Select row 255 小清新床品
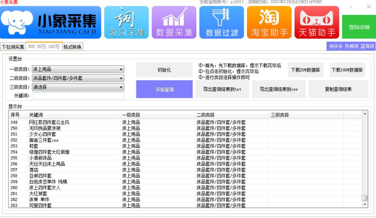Viewport: 376px width, 218px height. (x=185, y=158)
